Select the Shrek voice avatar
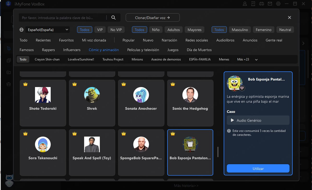312x190 pixels. point(92,95)
